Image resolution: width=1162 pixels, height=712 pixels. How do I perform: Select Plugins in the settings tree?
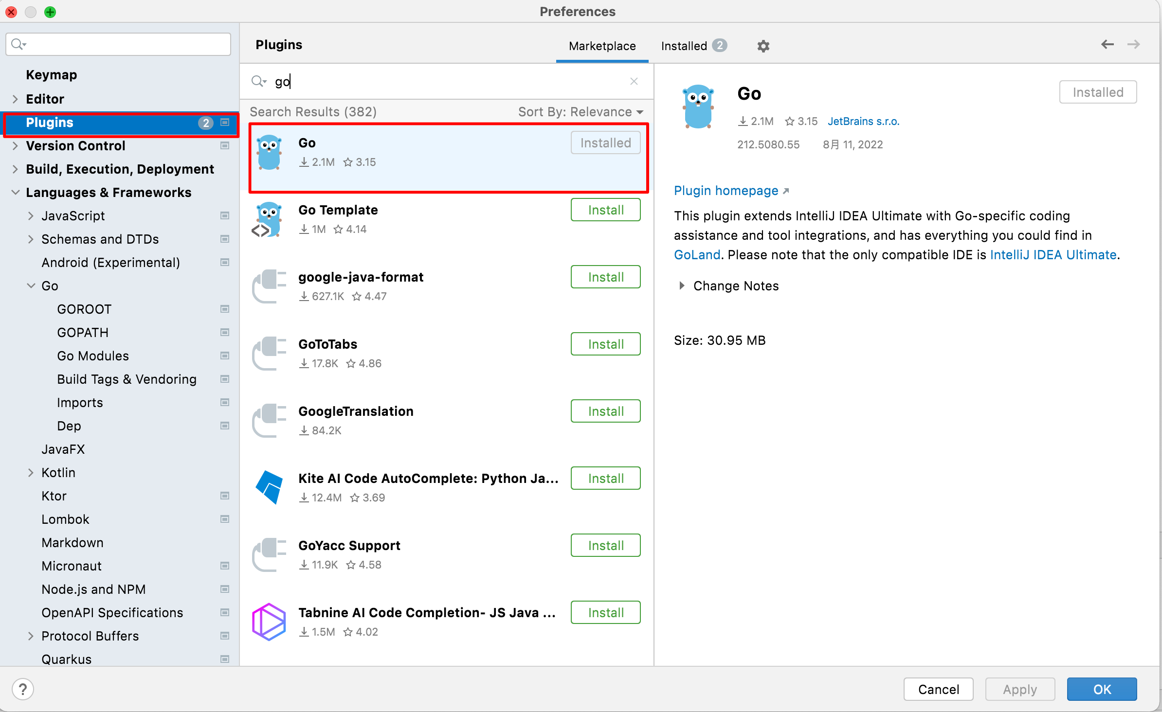coord(120,123)
